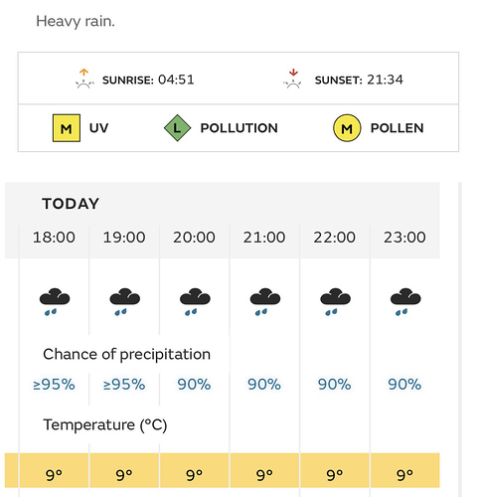Screen dimensions: 478x497
Task: Click the sunrise icon with orange arrow
Action: click(x=84, y=79)
